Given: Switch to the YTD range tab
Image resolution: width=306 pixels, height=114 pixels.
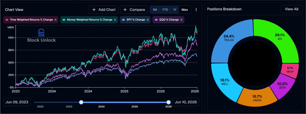Looking at the screenshot, I should pos(165,10).
